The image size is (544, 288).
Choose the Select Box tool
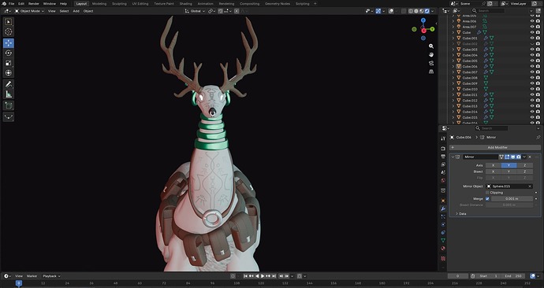9,22
